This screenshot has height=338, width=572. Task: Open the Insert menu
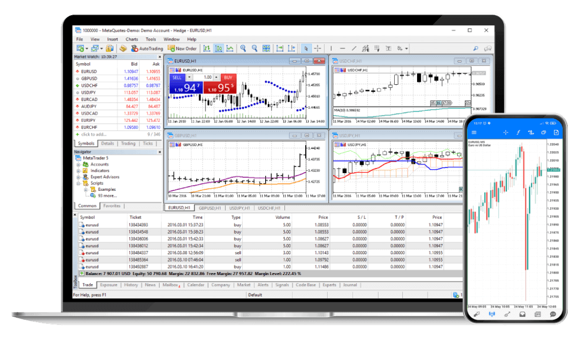point(112,40)
